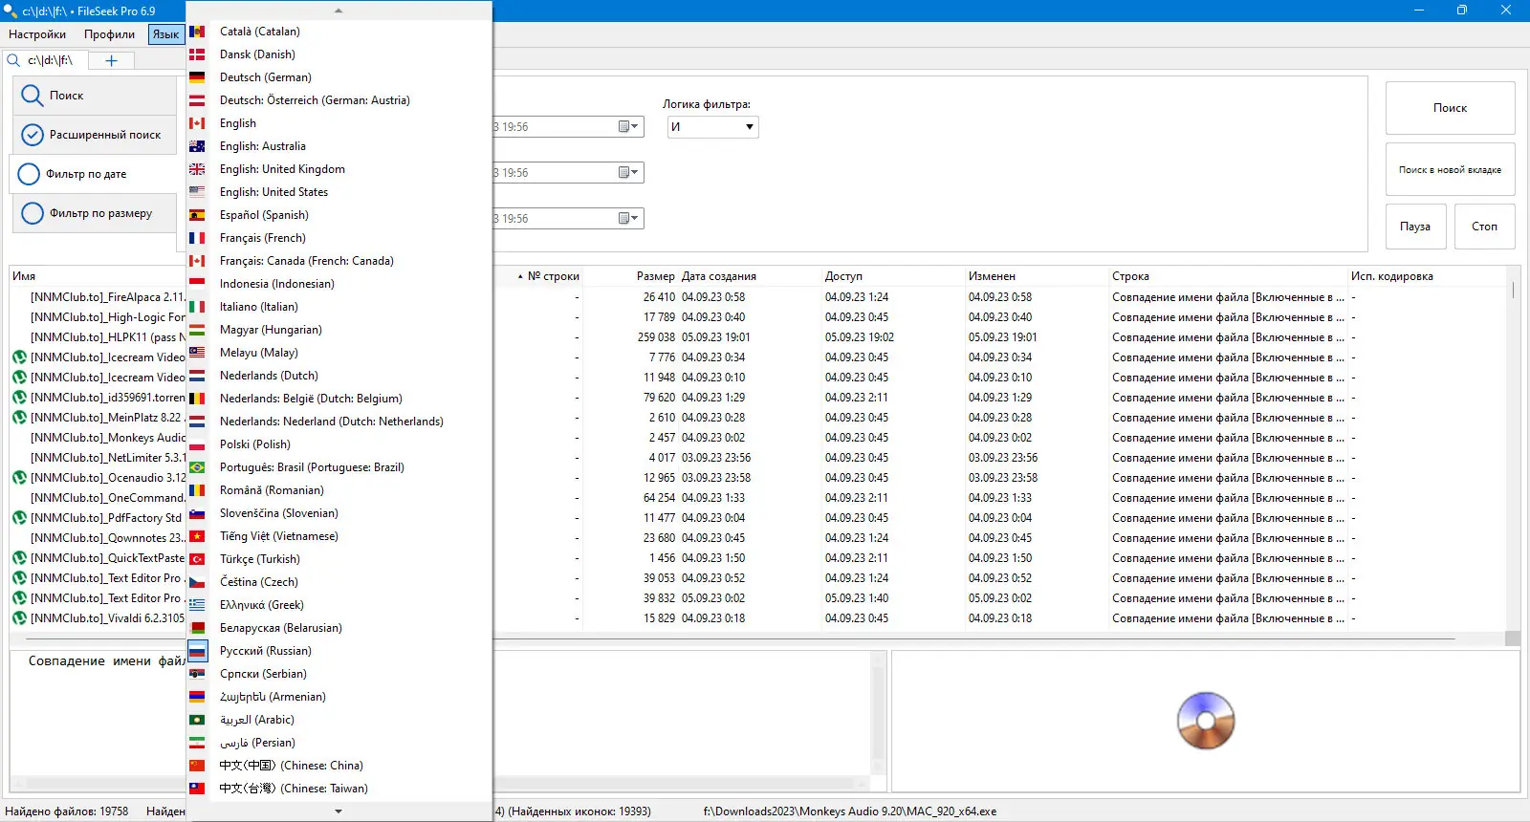Click the Italian flag icon
The width and height of the screenshot is (1530, 822).
pos(197,307)
